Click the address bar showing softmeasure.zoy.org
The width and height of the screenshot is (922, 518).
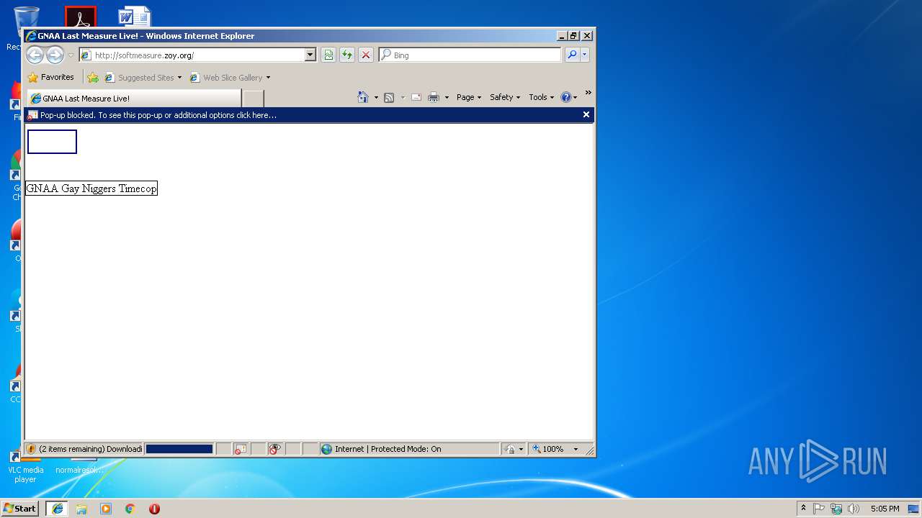click(x=192, y=55)
